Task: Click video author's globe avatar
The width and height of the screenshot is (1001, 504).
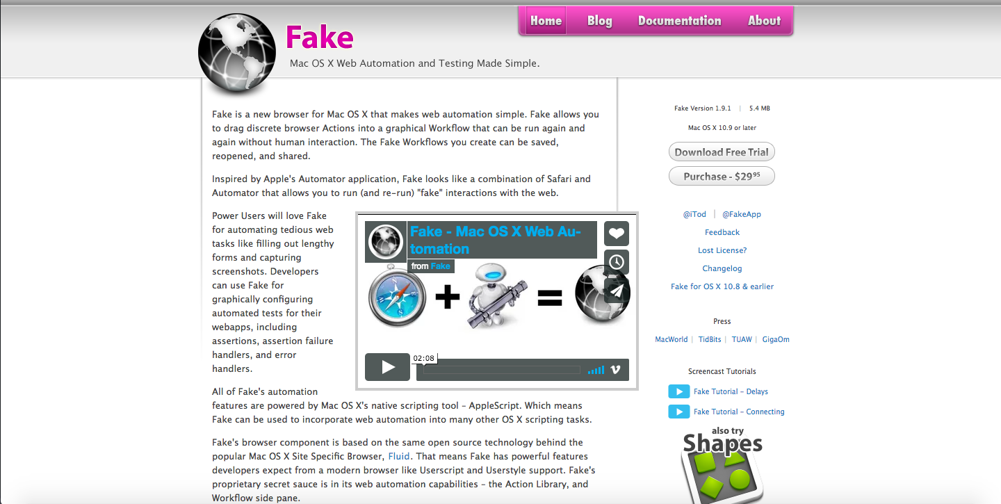Action: click(386, 242)
